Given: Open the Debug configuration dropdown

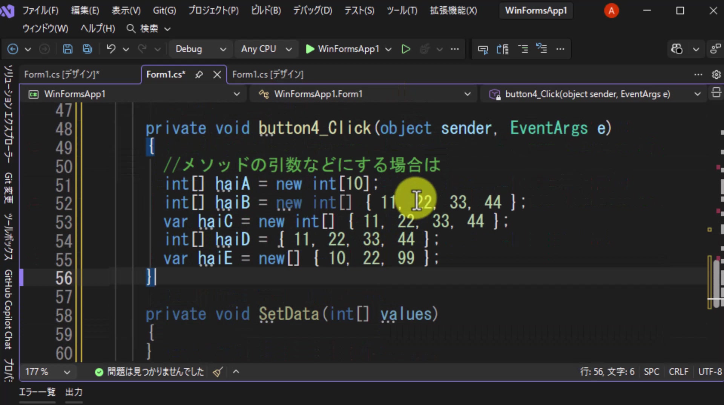Looking at the screenshot, I should 201,49.
